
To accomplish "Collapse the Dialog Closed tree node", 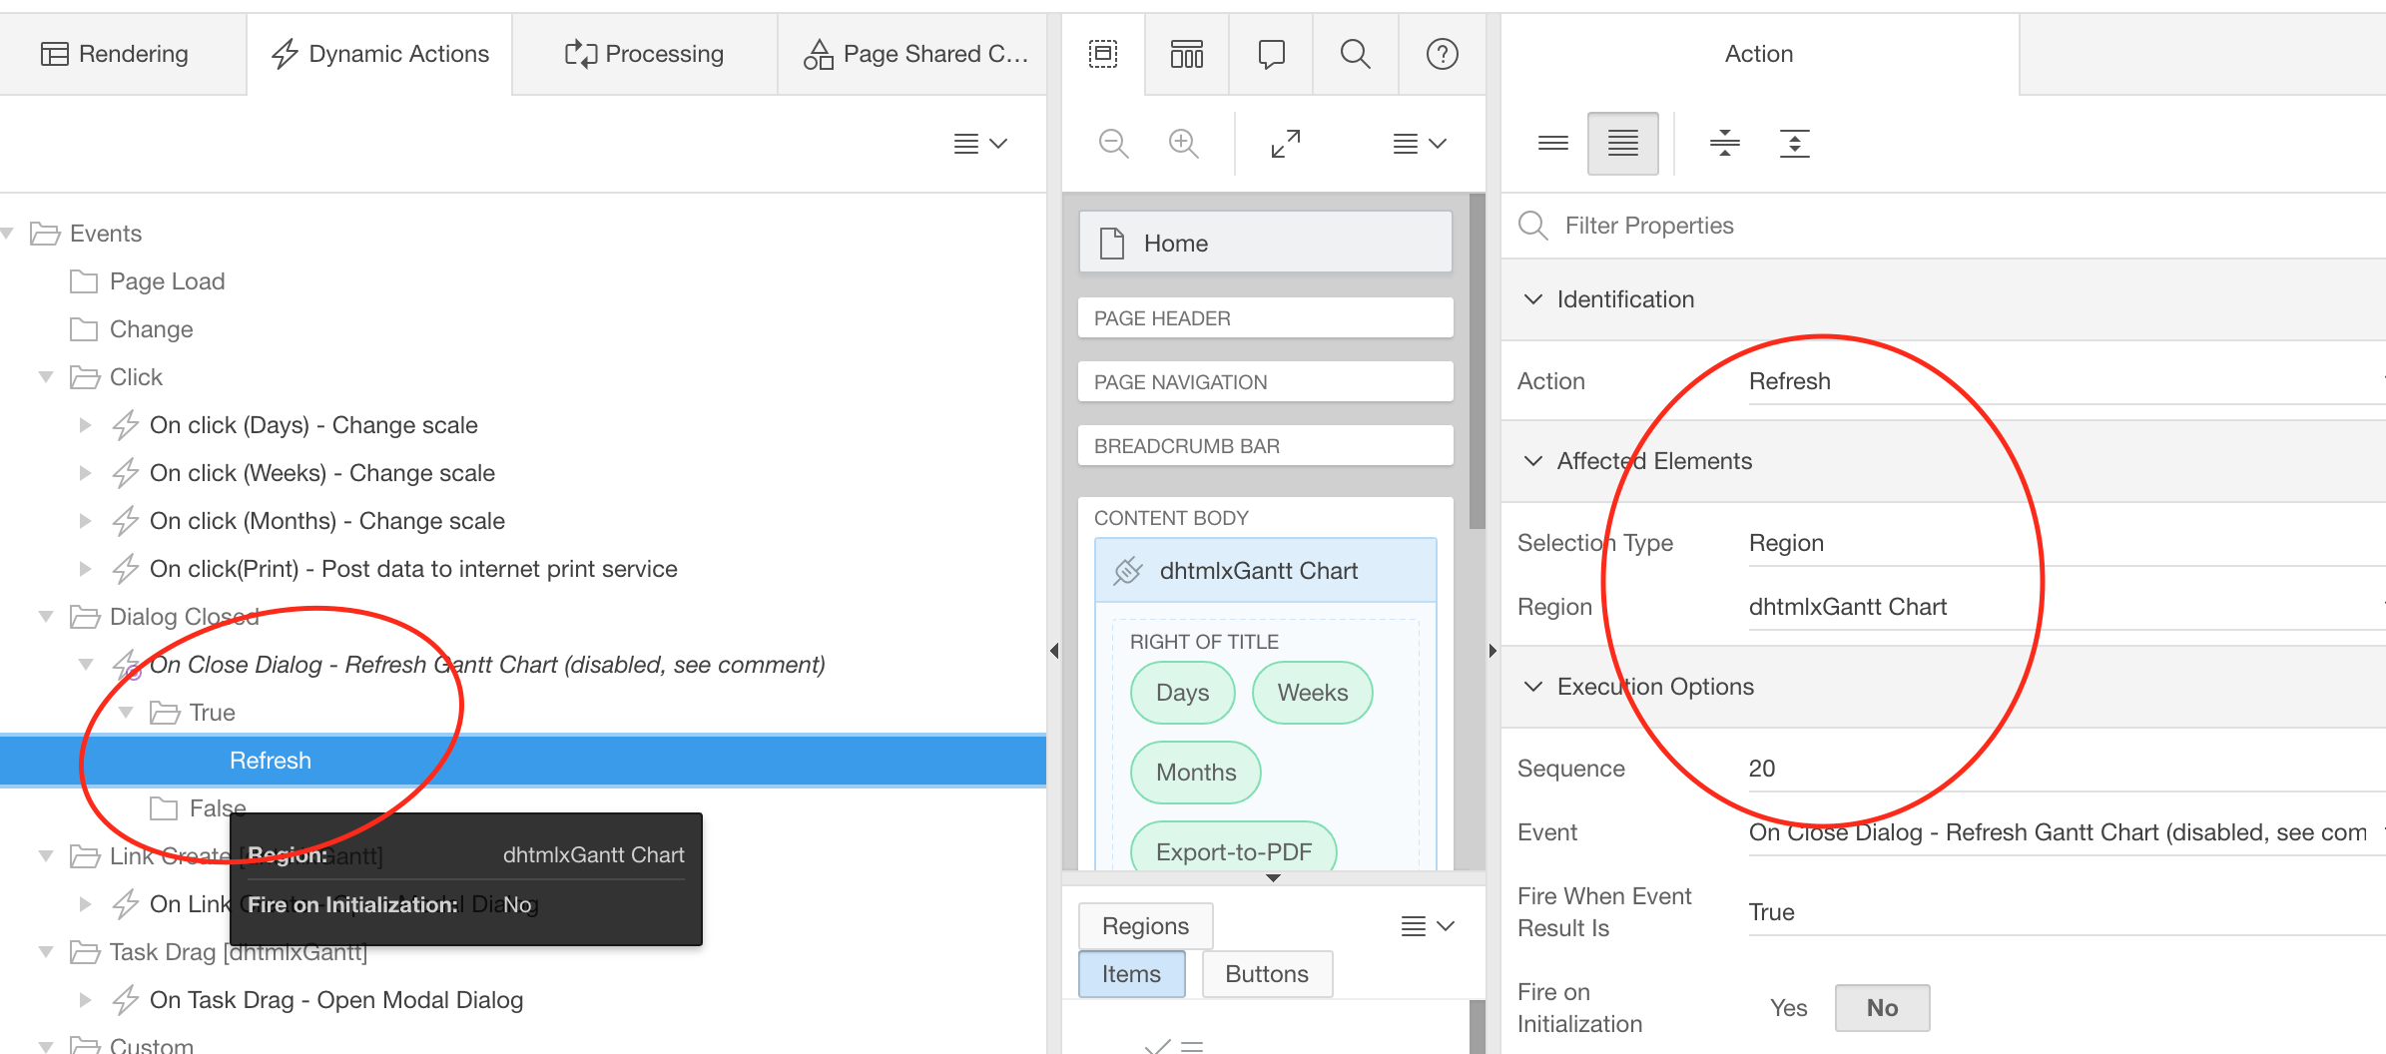I will [x=46, y=616].
